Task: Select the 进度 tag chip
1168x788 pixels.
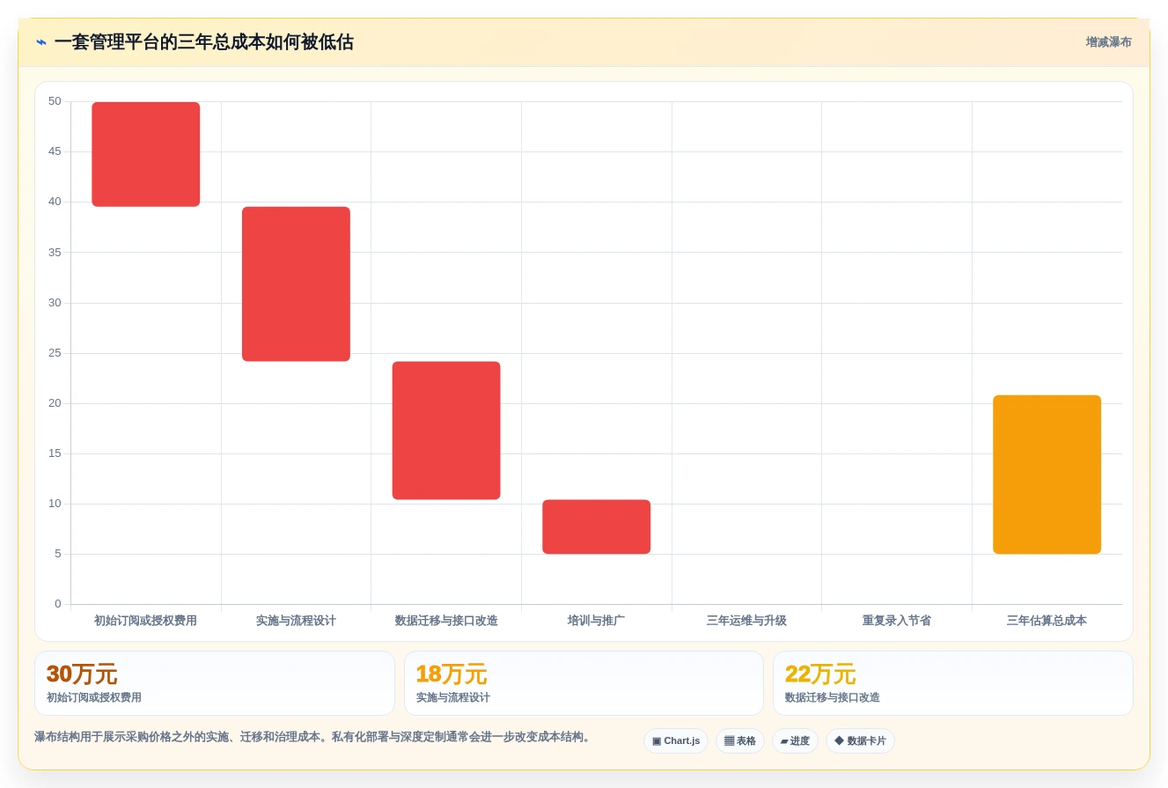Action: 795,741
